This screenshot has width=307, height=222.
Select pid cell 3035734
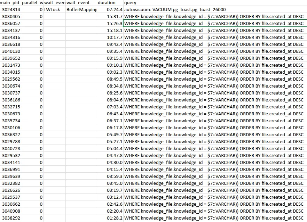10,121
